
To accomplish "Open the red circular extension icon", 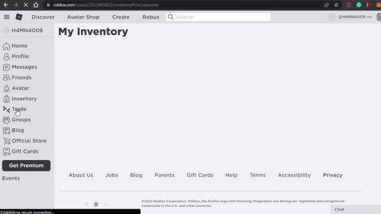I will (349, 5).
